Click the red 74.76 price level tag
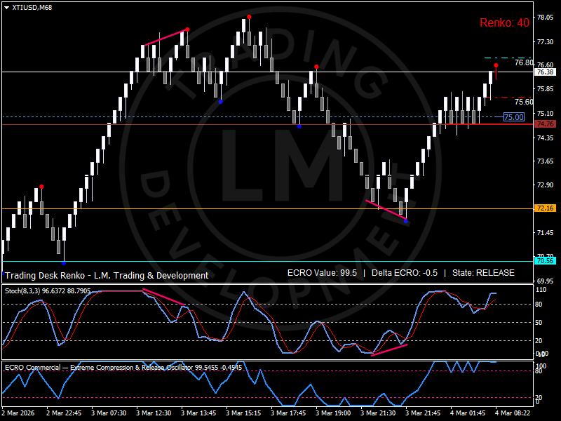 tap(545, 124)
